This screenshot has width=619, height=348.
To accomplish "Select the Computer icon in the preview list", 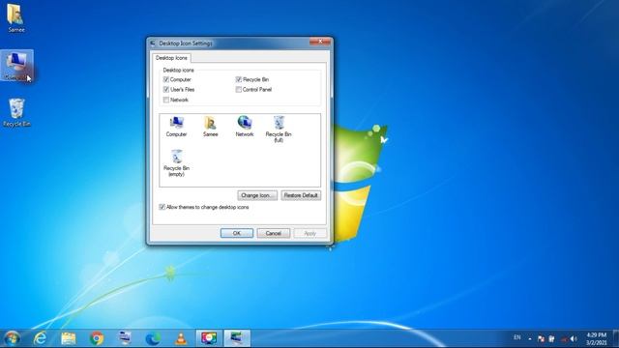I will [176, 127].
